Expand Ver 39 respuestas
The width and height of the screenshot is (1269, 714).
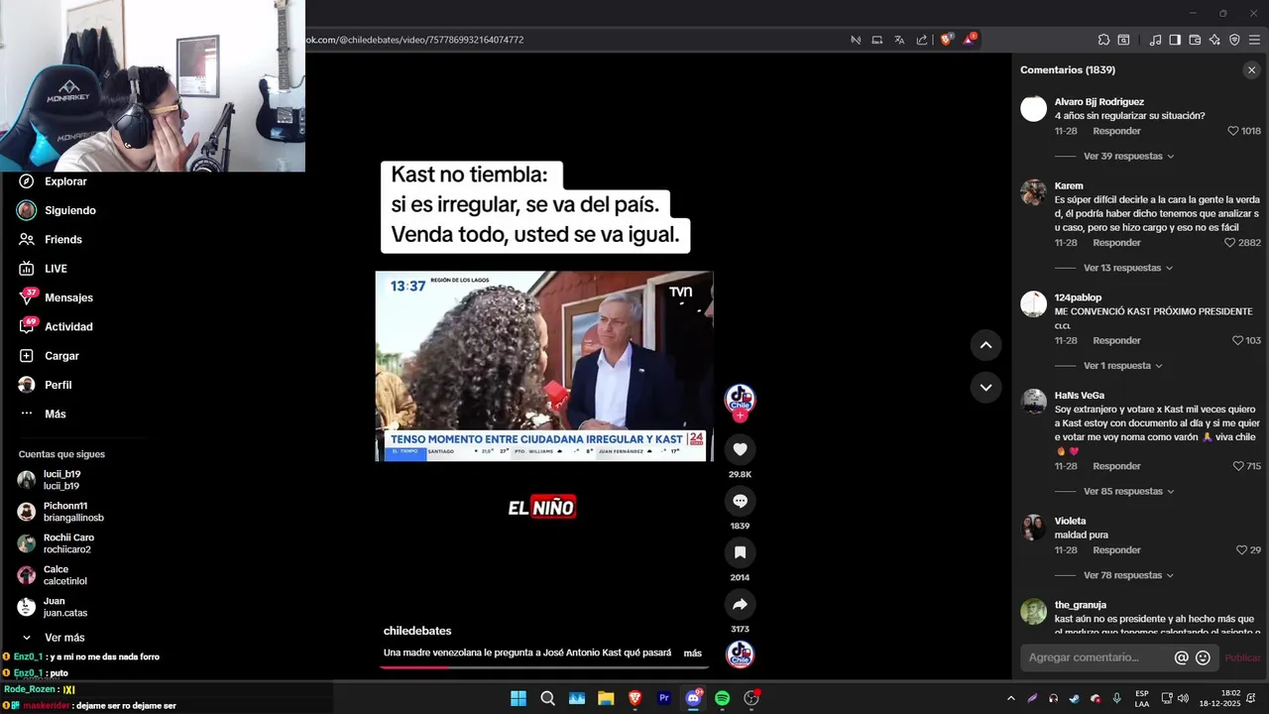point(1128,157)
